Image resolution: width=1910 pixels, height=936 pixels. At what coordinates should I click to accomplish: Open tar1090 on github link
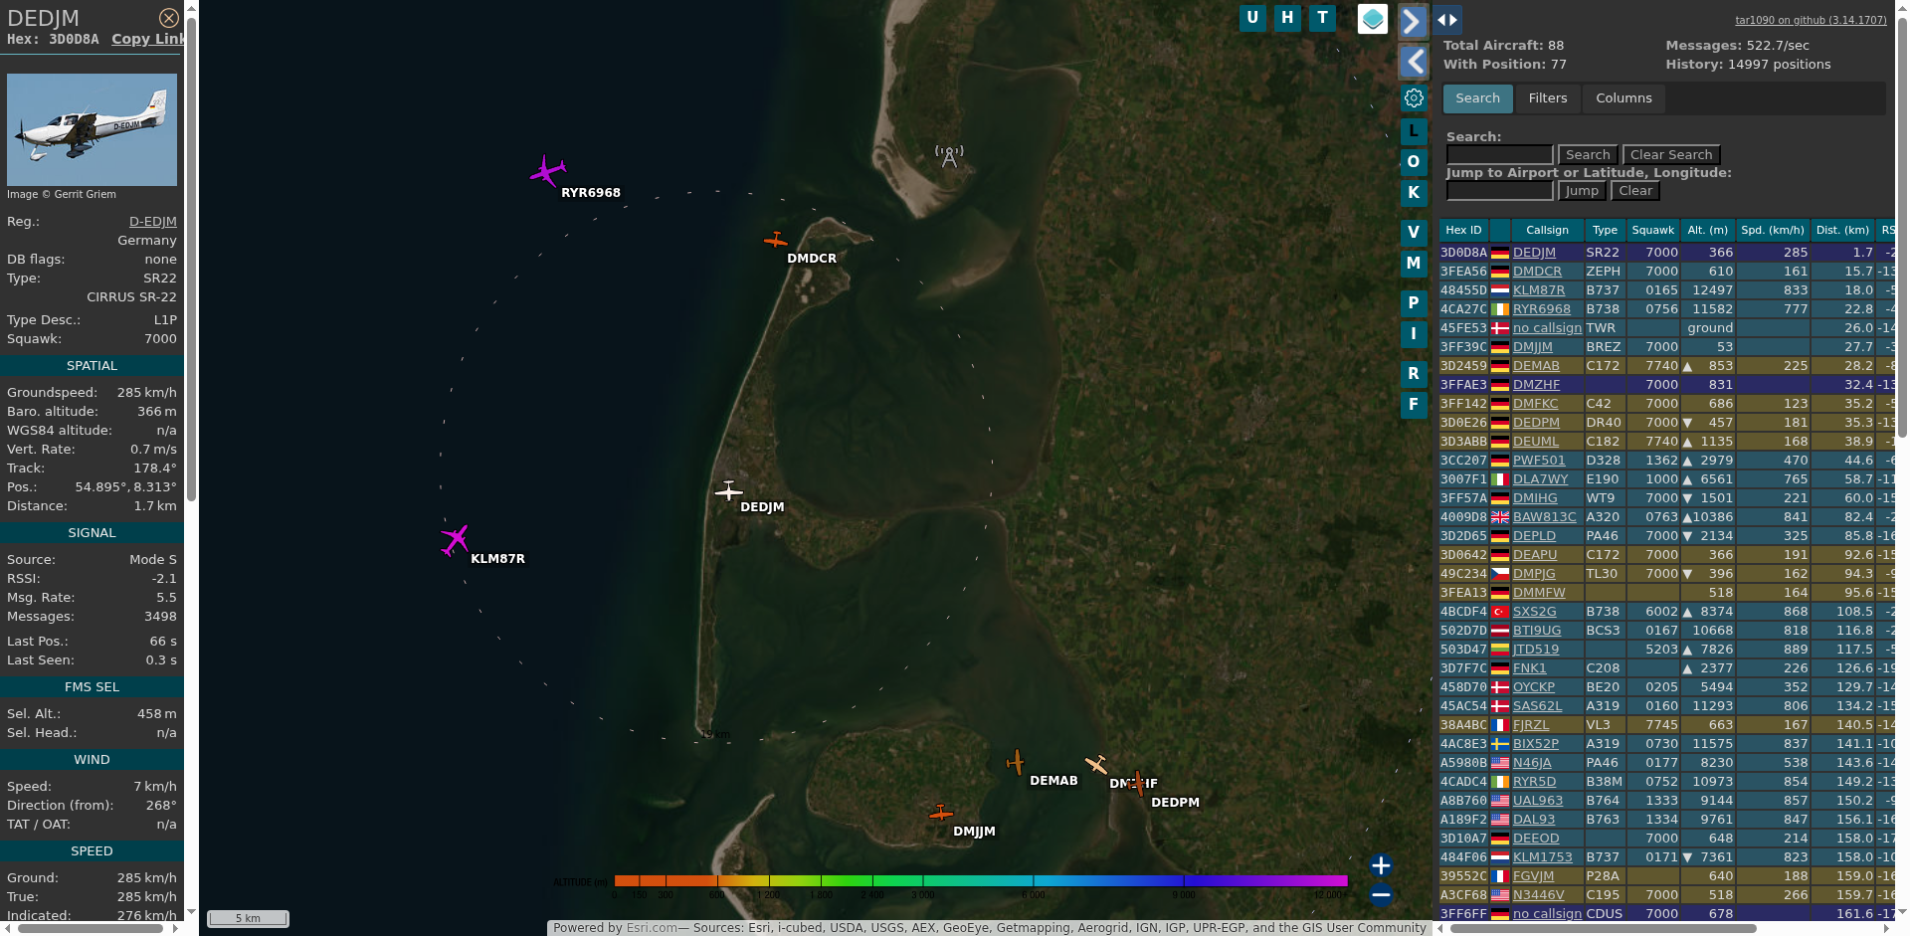click(1811, 20)
